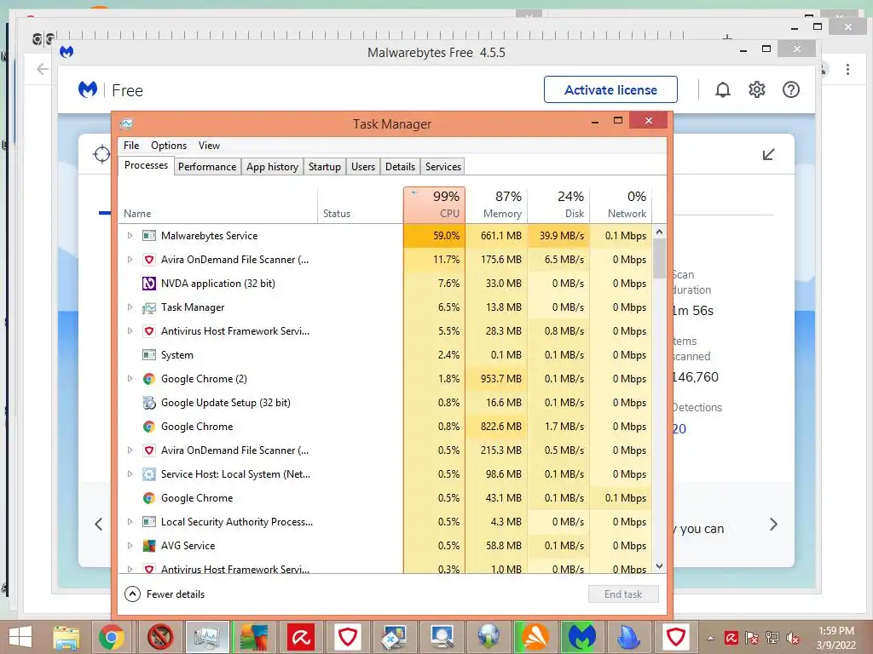Click the network tray icon
The image size is (873, 654).
(772, 638)
